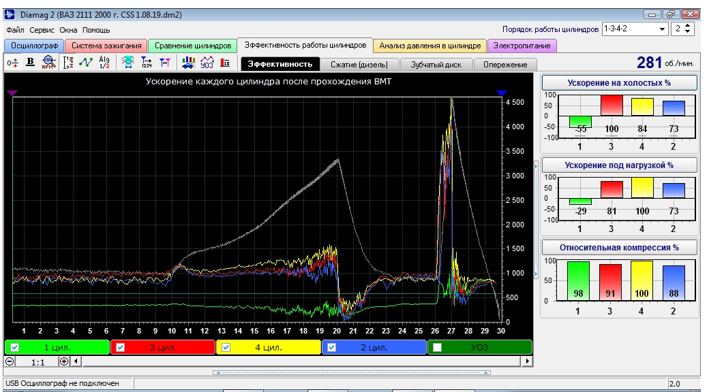Click the two-marker distance icon
The width and height of the screenshot is (709, 392).
[164, 63]
